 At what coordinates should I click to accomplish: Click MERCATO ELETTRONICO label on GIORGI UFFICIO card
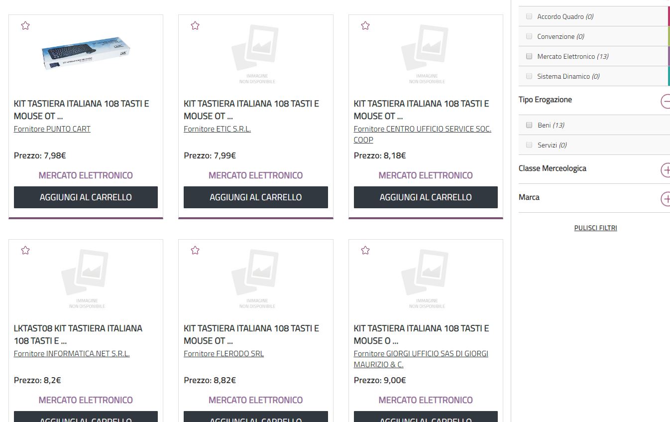pyautogui.click(x=426, y=400)
